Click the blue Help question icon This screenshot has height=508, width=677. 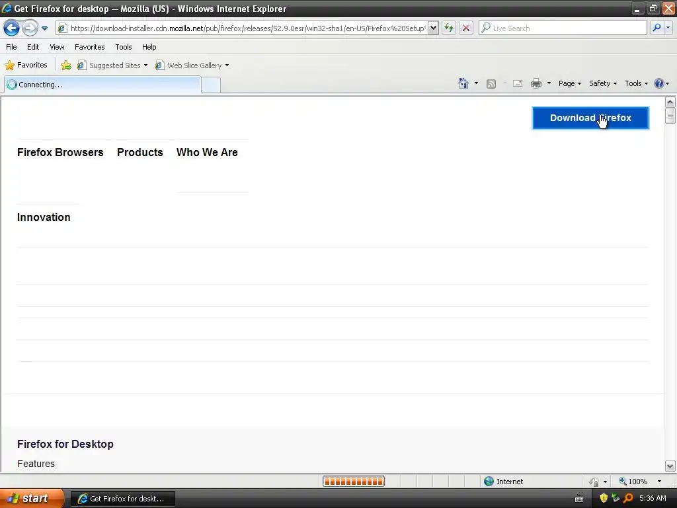pos(659,83)
